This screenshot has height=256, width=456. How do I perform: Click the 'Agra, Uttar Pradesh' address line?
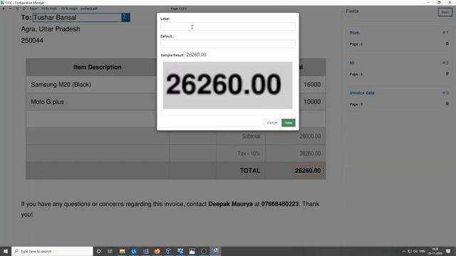(51, 29)
